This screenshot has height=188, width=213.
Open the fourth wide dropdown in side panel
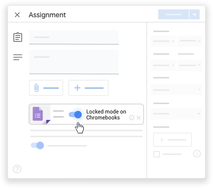tap(176, 113)
